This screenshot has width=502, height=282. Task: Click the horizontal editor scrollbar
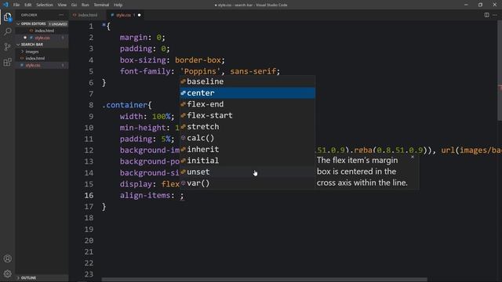tap(264, 280)
